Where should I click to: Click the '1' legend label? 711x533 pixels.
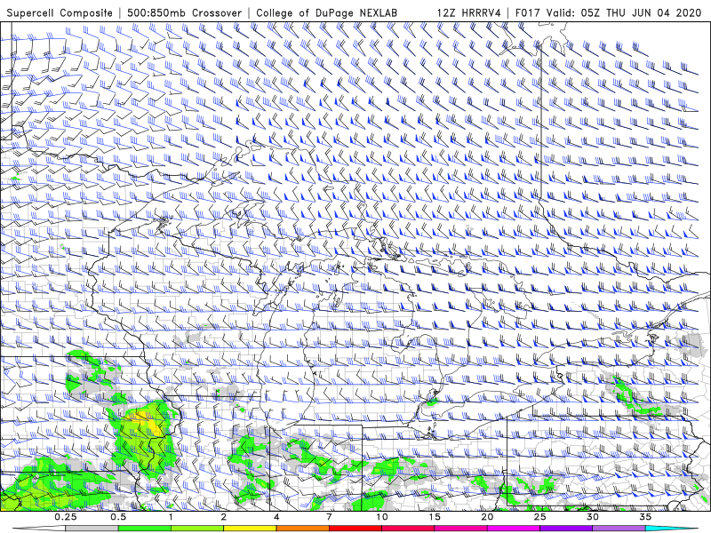pyautogui.click(x=171, y=517)
